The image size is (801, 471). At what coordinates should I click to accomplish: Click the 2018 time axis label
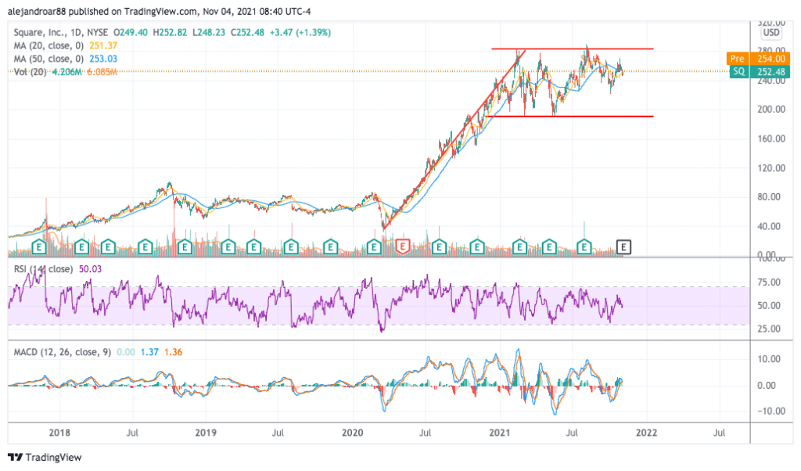coord(59,433)
